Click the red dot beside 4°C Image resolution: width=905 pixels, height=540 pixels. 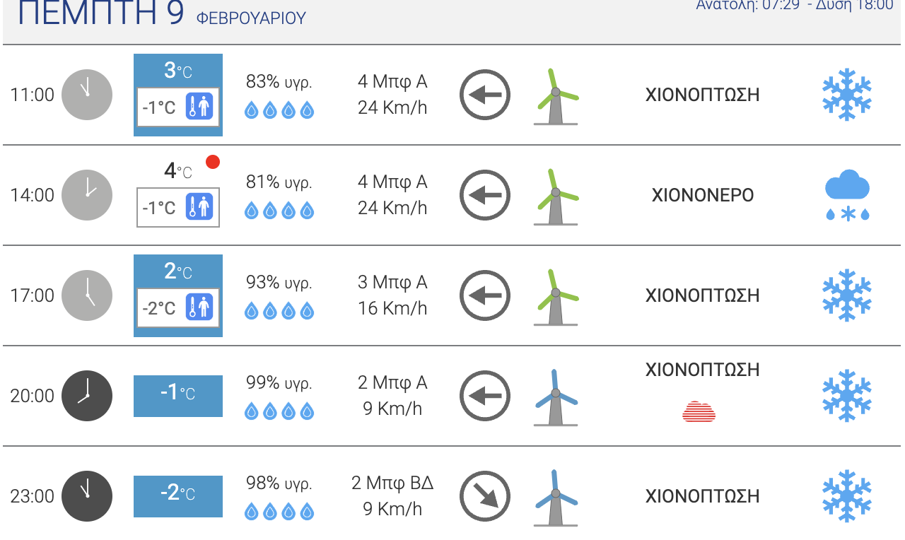click(x=213, y=163)
